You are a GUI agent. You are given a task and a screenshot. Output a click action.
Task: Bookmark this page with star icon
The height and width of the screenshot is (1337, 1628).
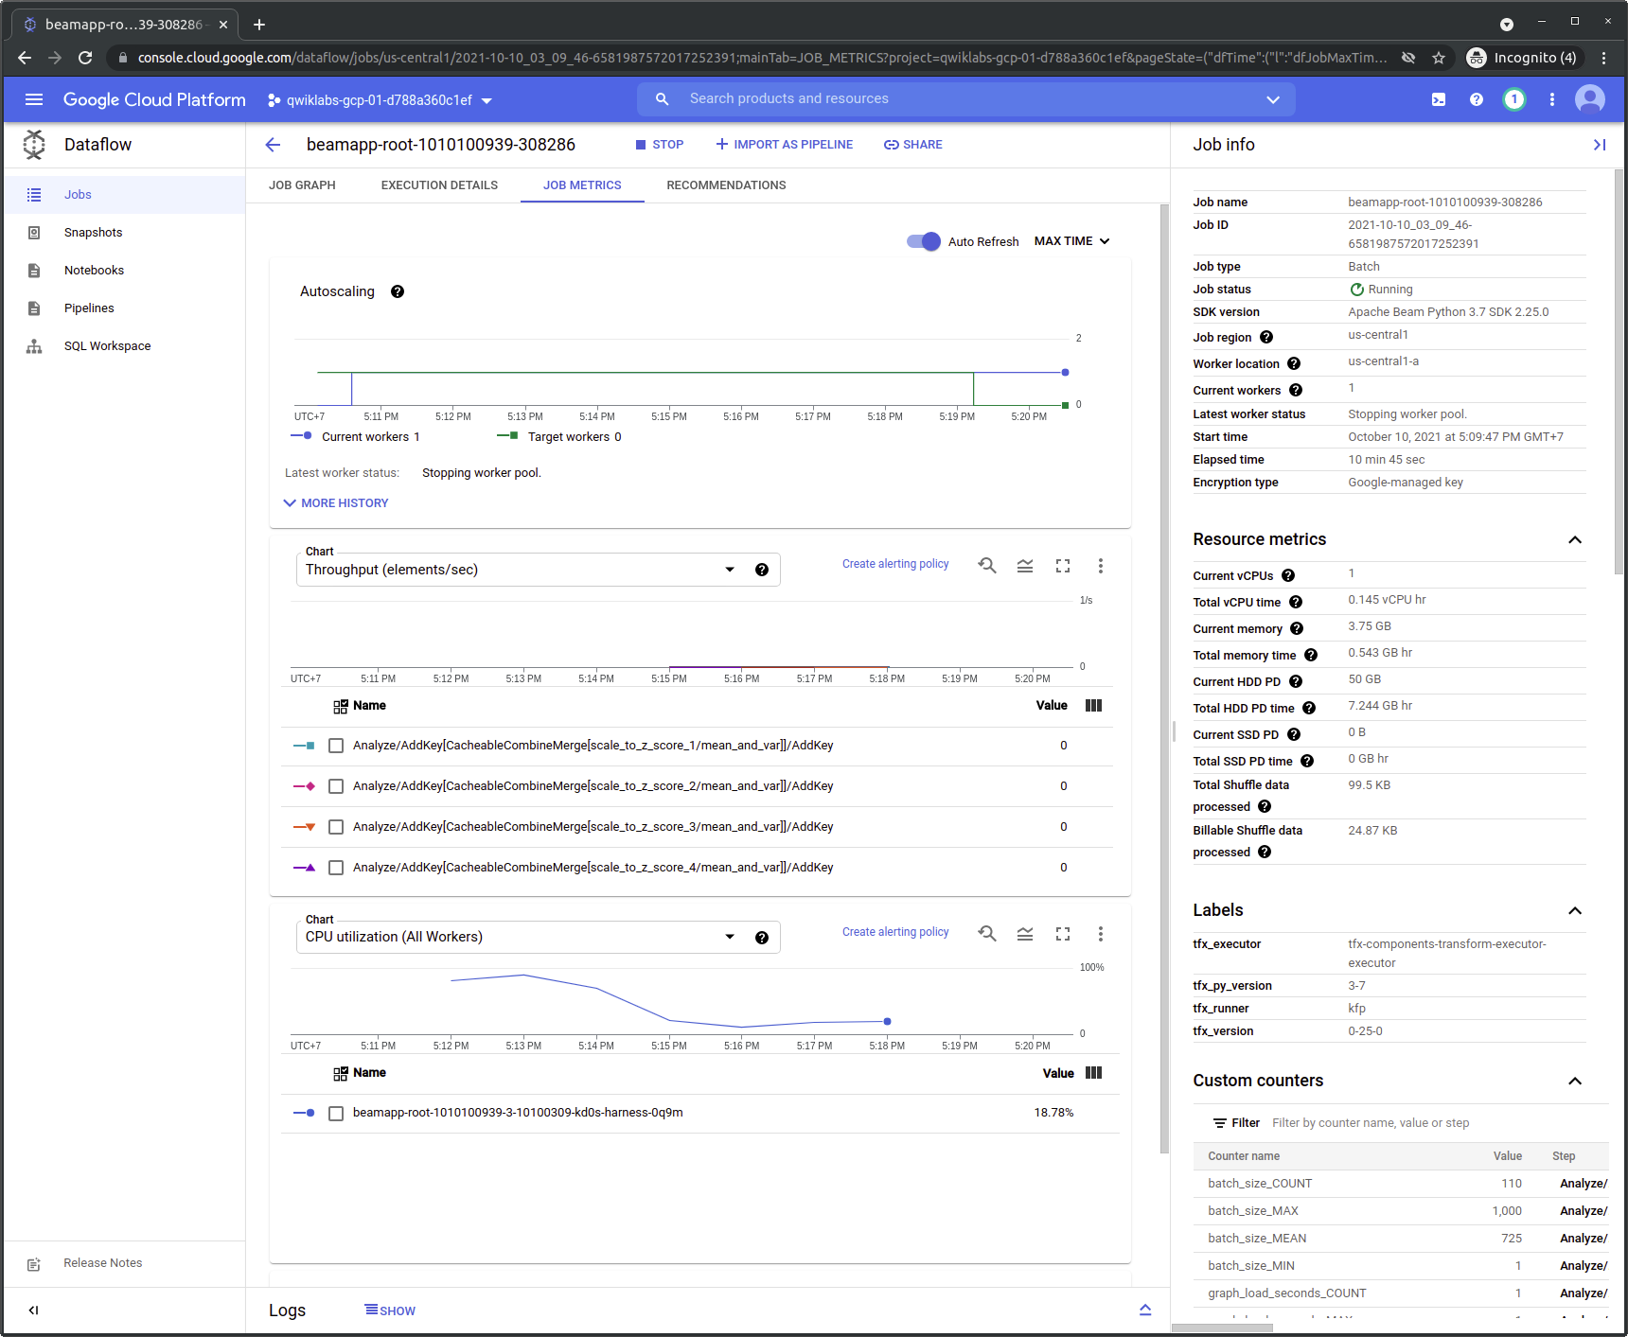pyautogui.click(x=1439, y=58)
